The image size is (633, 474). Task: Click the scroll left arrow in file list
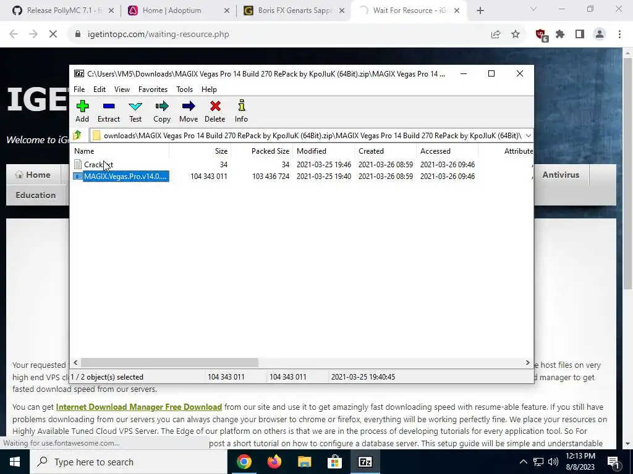(76, 363)
